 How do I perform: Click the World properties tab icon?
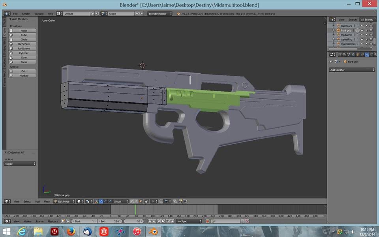click(353, 55)
